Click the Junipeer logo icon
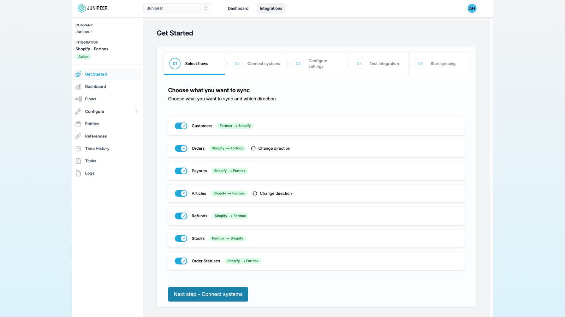Screen dimensions: 565x317 pos(82,8)
